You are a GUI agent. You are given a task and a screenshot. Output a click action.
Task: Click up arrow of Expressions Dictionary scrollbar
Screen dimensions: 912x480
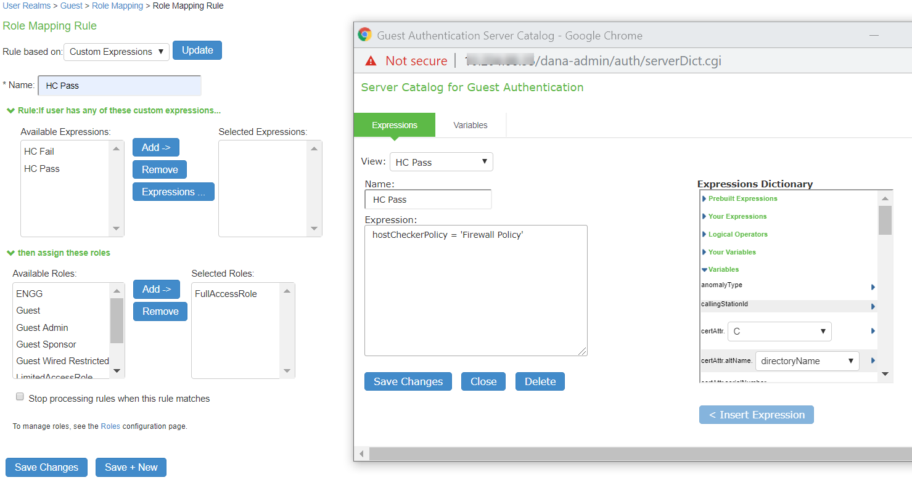click(x=885, y=198)
